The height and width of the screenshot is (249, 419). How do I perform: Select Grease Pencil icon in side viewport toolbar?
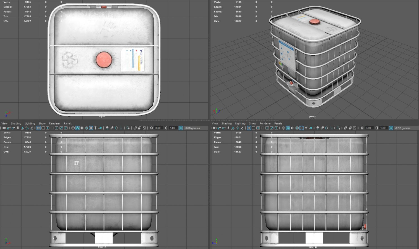pos(242,128)
